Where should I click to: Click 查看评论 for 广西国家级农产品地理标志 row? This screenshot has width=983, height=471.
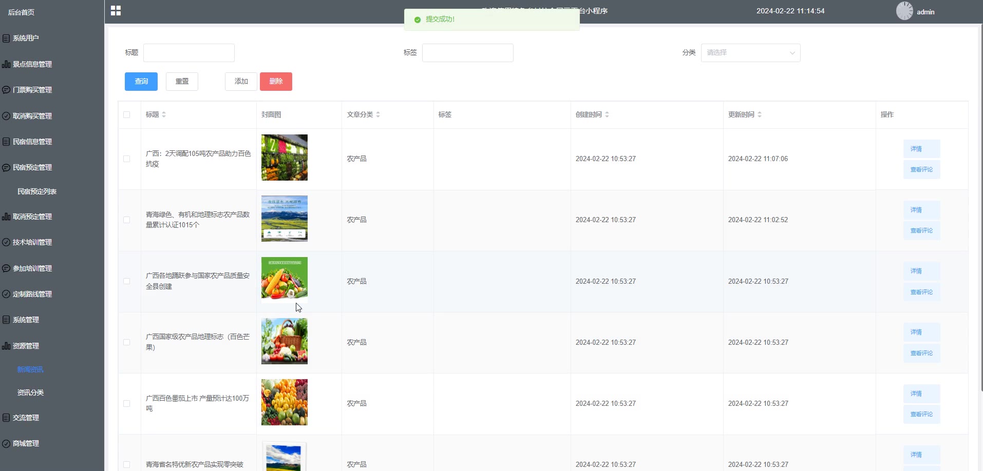921,353
